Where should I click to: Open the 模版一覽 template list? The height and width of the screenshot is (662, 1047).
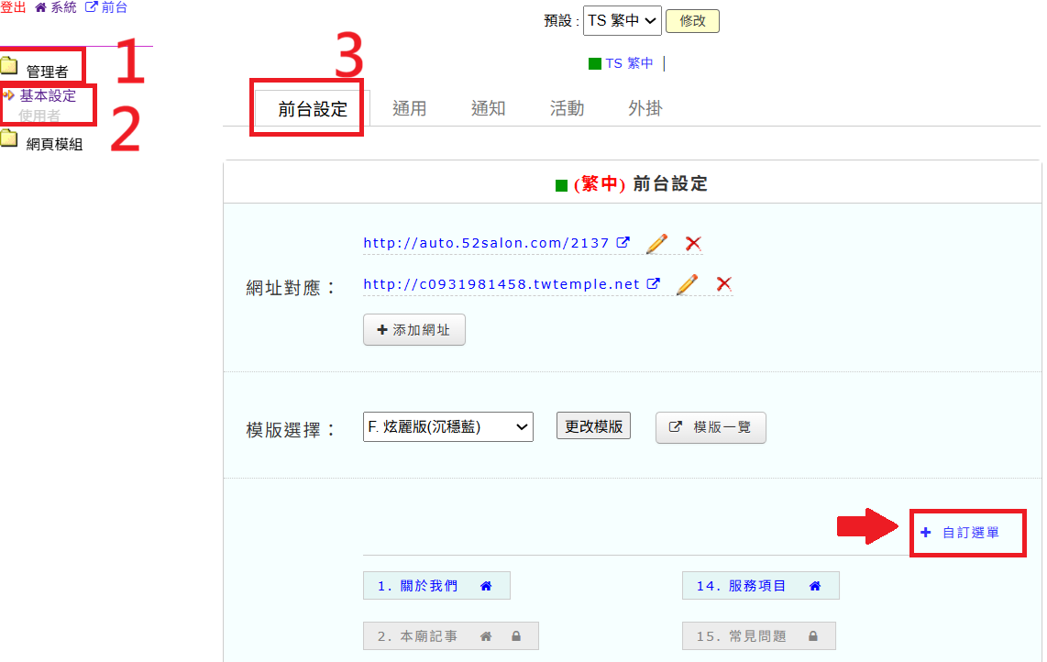[x=710, y=427]
